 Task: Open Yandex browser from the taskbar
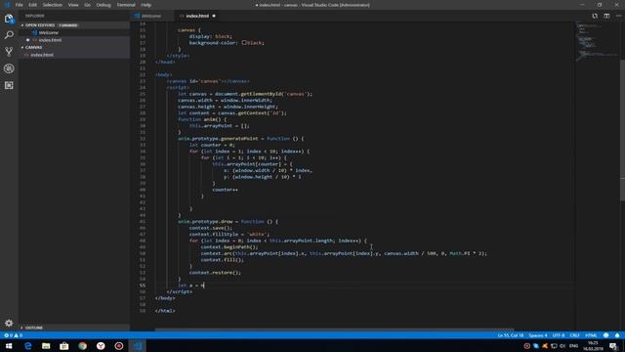point(101,346)
